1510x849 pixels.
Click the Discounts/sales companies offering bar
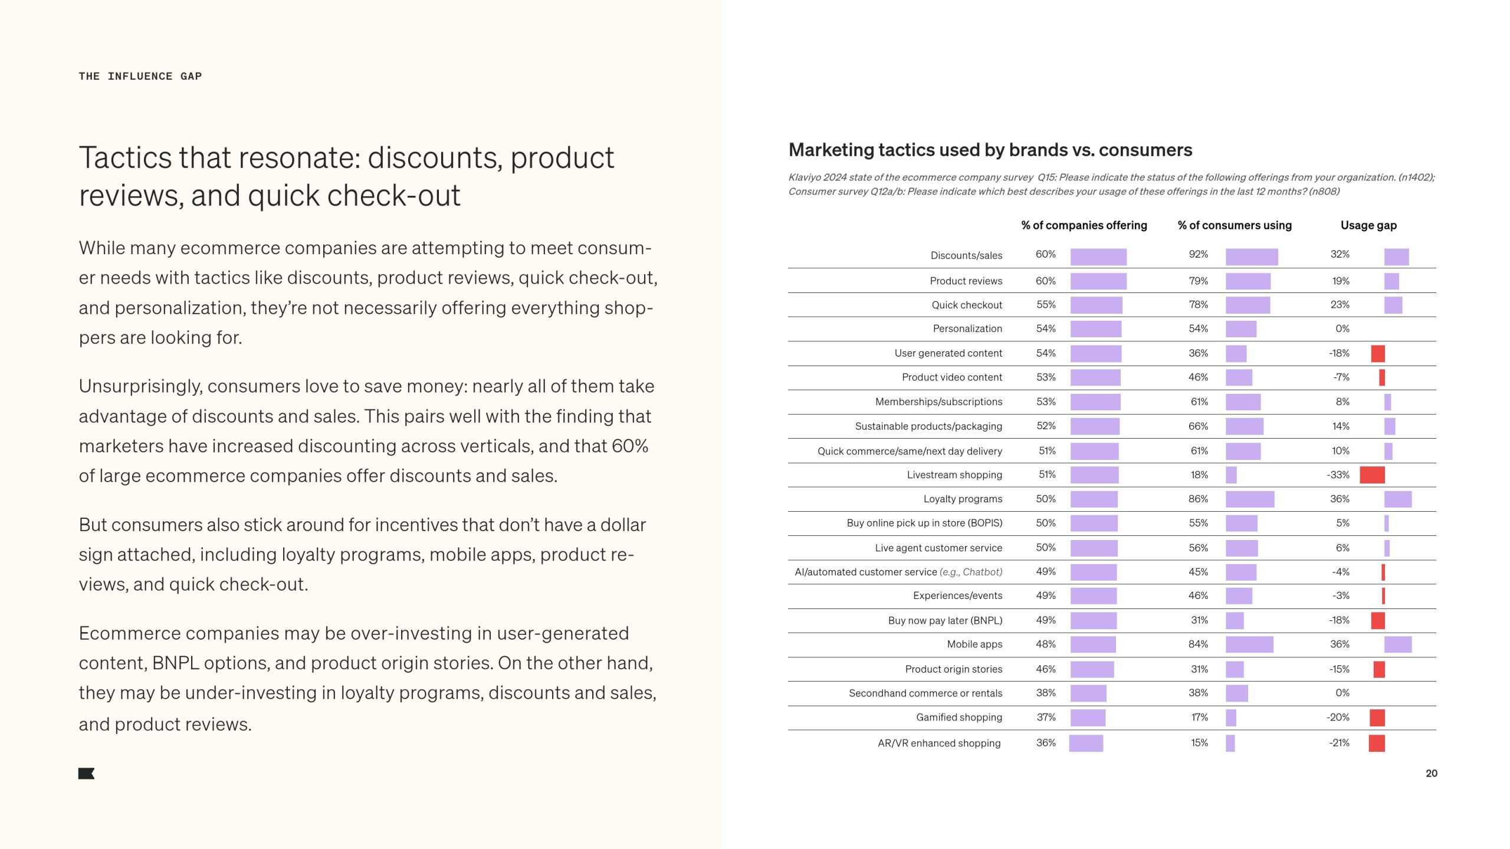click(1098, 256)
